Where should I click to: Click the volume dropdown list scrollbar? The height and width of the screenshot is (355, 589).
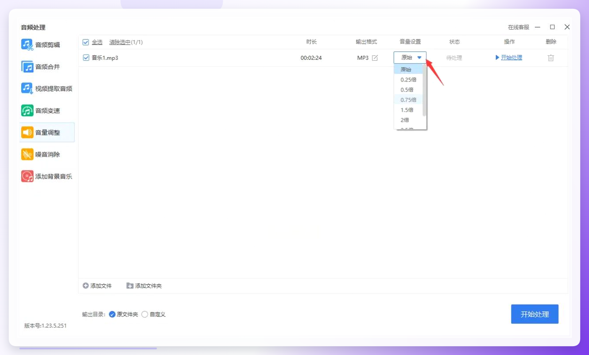425,90
